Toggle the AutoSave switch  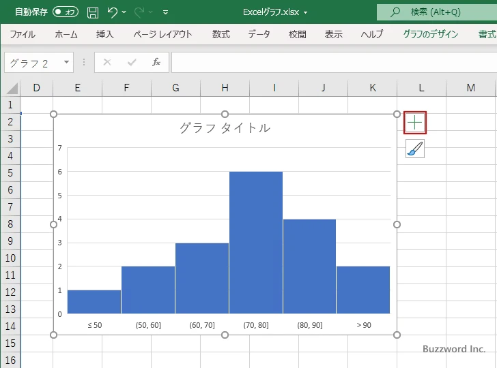66,12
